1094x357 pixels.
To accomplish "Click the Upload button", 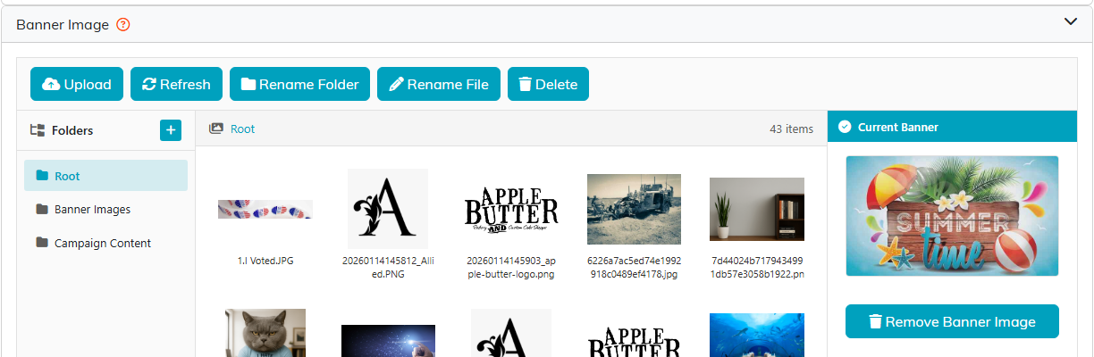I will coord(77,84).
